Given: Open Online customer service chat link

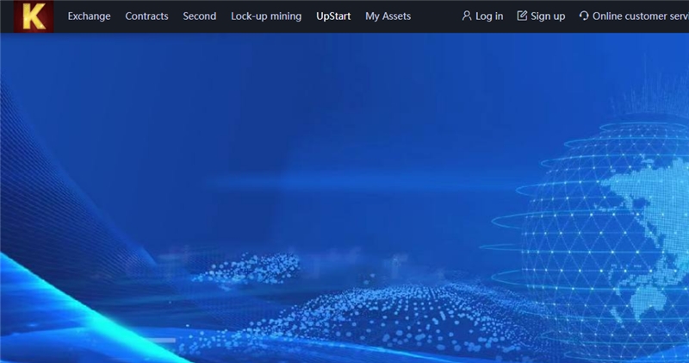Looking at the screenshot, I should click(x=640, y=16).
